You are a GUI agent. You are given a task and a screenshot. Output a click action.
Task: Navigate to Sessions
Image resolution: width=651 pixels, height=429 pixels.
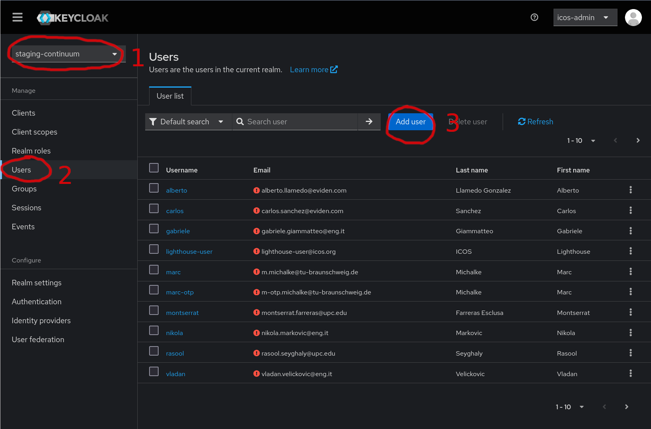pos(26,208)
